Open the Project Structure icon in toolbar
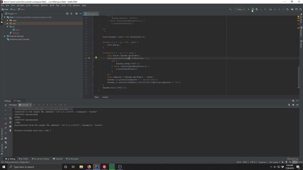 click(x=292, y=9)
